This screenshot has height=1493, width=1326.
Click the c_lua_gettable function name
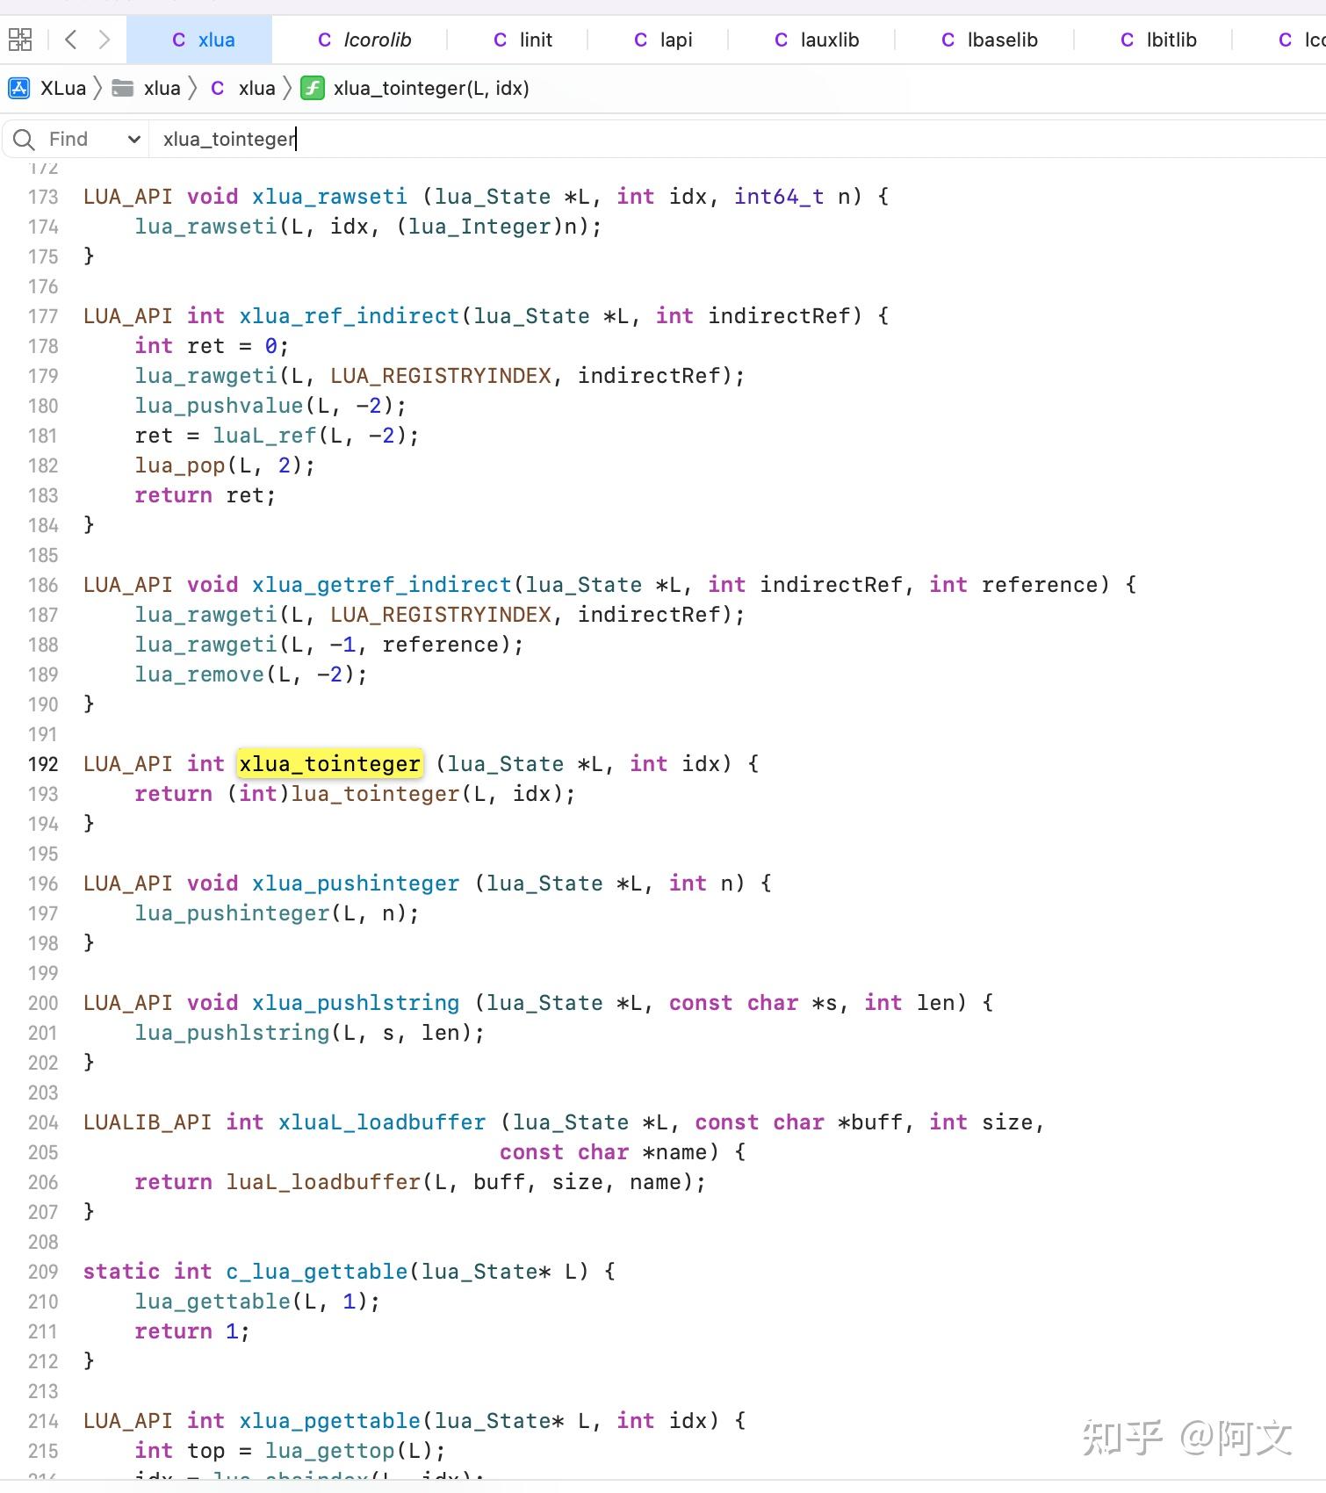[x=317, y=1272]
